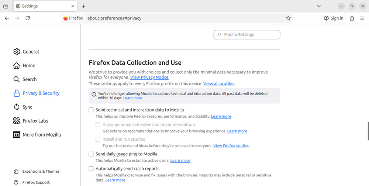Enable Send daily usage ping checkbox
The width and height of the screenshot is (369, 186).
pyautogui.click(x=91, y=154)
